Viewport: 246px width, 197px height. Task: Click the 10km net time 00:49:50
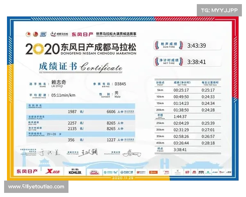[x=181, y=97]
